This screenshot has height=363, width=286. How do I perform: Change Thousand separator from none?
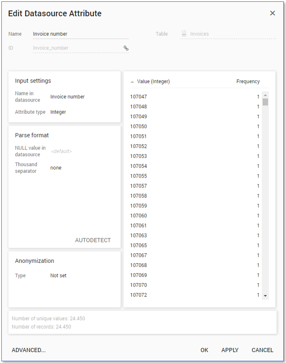coord(56,168)
